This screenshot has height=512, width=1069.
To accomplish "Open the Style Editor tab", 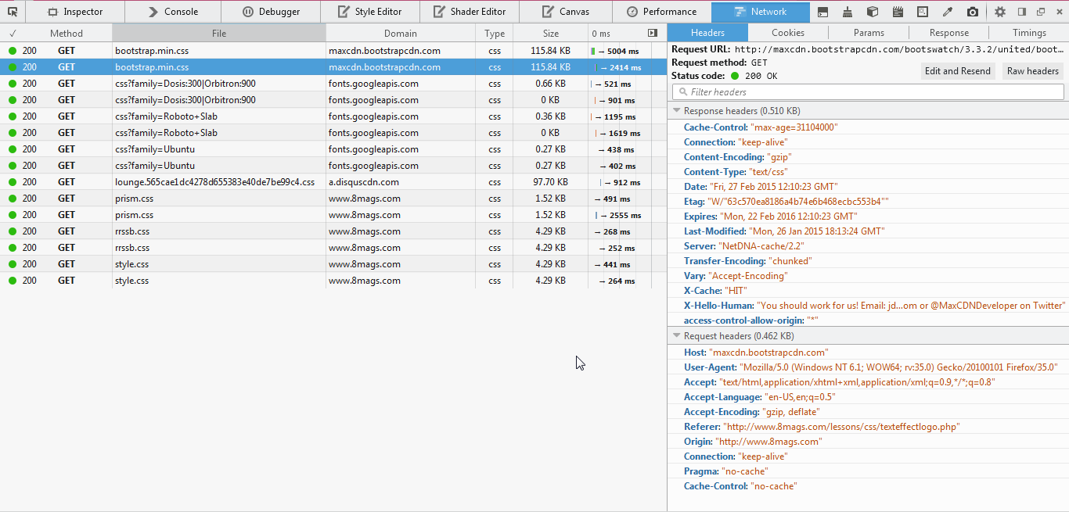I will [369, 12].
